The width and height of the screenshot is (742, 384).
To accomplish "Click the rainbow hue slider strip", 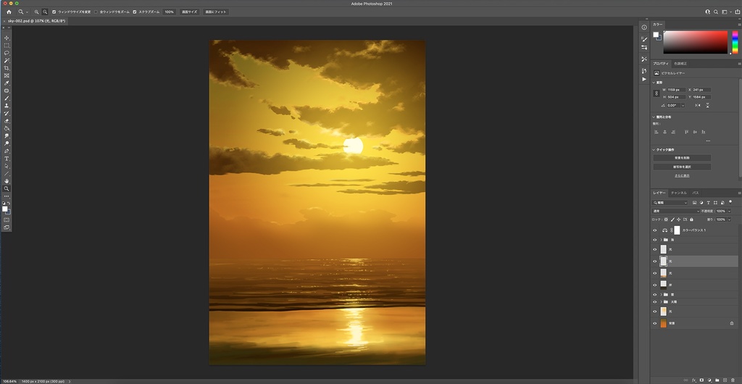I will click(734, 42).
